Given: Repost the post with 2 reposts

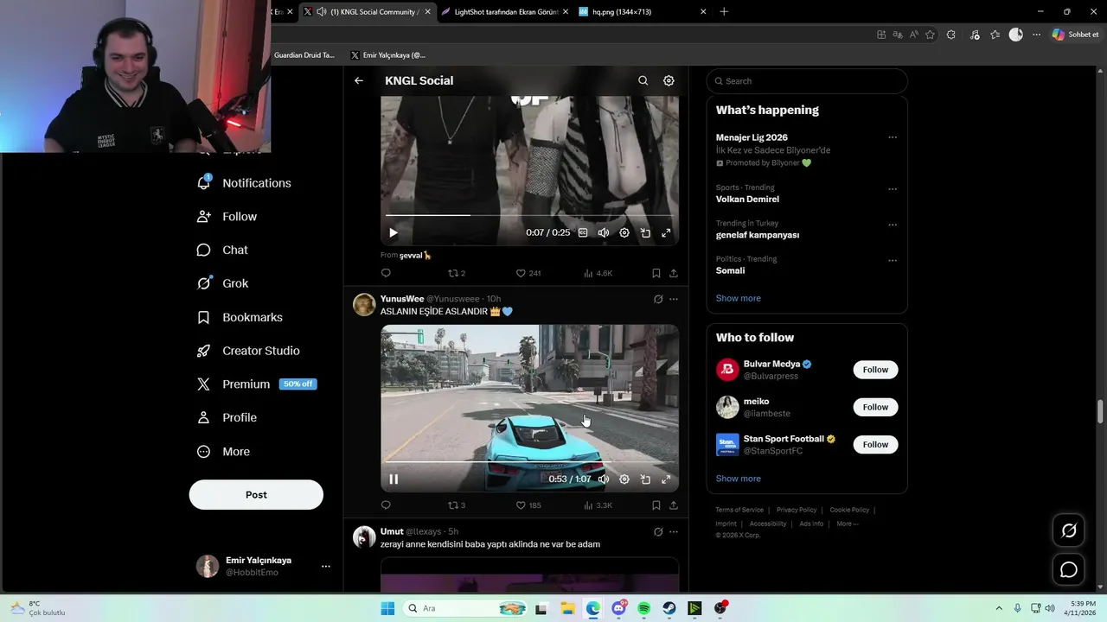Looking at the screenshot, I should click(456, 273).
